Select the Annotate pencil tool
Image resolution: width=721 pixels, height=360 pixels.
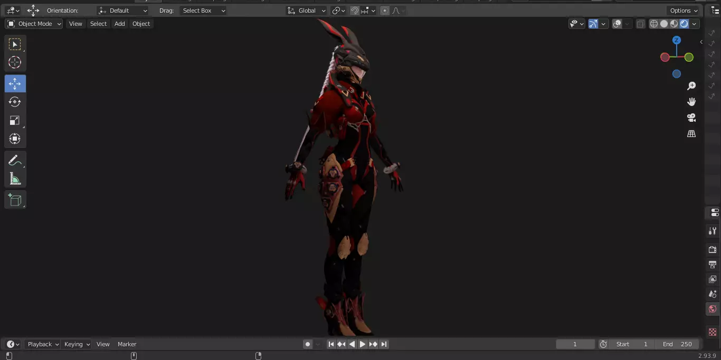[15, 161]
